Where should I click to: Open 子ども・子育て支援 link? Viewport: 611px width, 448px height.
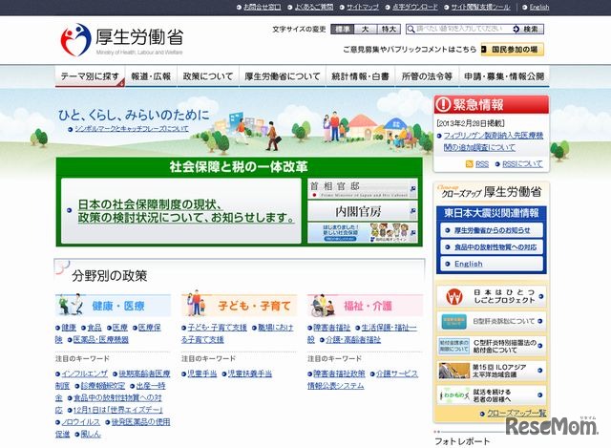[217, 328]
